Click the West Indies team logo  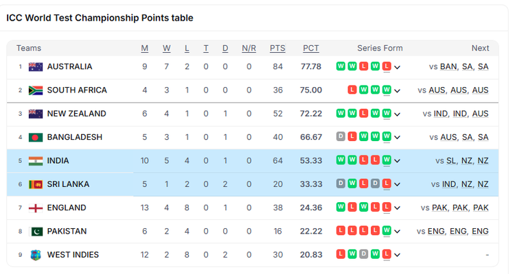36,255
